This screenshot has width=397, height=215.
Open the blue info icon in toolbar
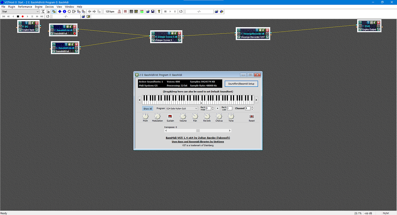point(65,11)
